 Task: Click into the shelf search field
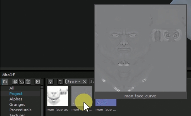(92, 82)
